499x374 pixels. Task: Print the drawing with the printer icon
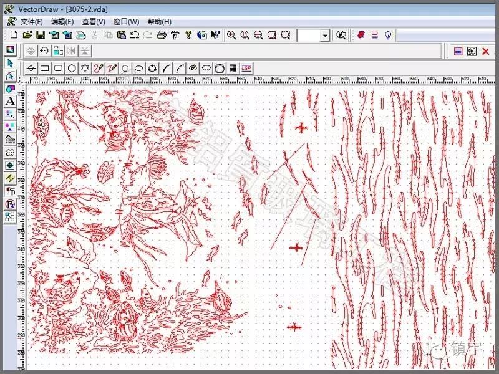coord(162,35)
